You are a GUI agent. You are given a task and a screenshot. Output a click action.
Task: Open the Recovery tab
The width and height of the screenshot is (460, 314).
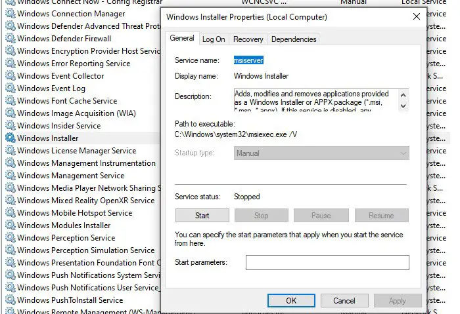click(248, 39)
